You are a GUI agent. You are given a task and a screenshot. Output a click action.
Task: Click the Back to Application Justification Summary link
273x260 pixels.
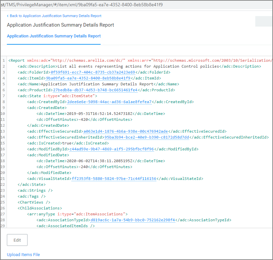tap(54, 16)
